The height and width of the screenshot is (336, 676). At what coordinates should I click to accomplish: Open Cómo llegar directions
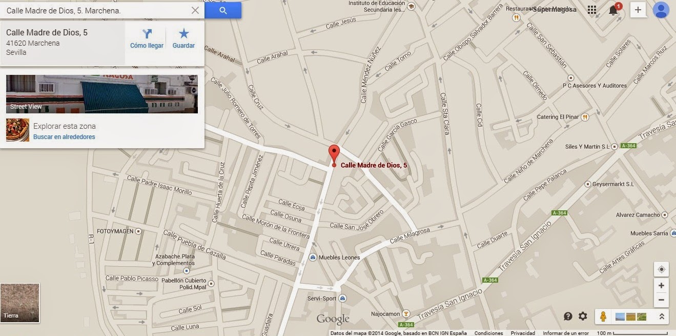point(147,38)
